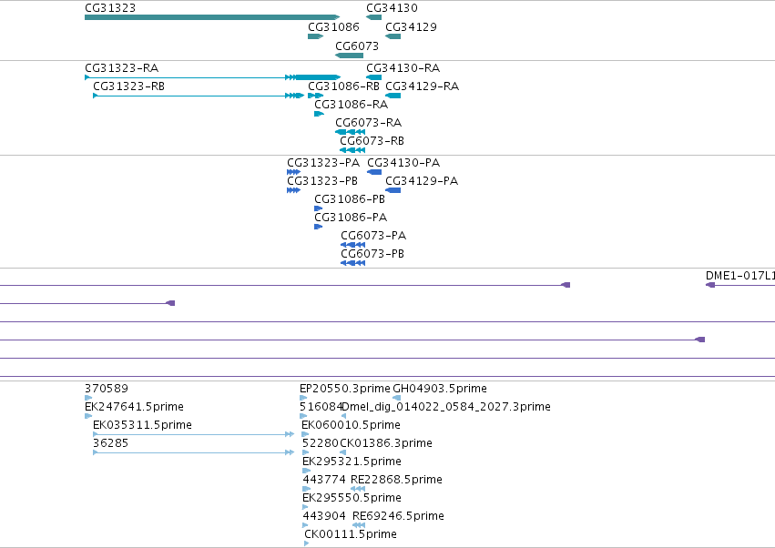
Task: Click the EK295321.5prime EST label
Action: (352, 462)
